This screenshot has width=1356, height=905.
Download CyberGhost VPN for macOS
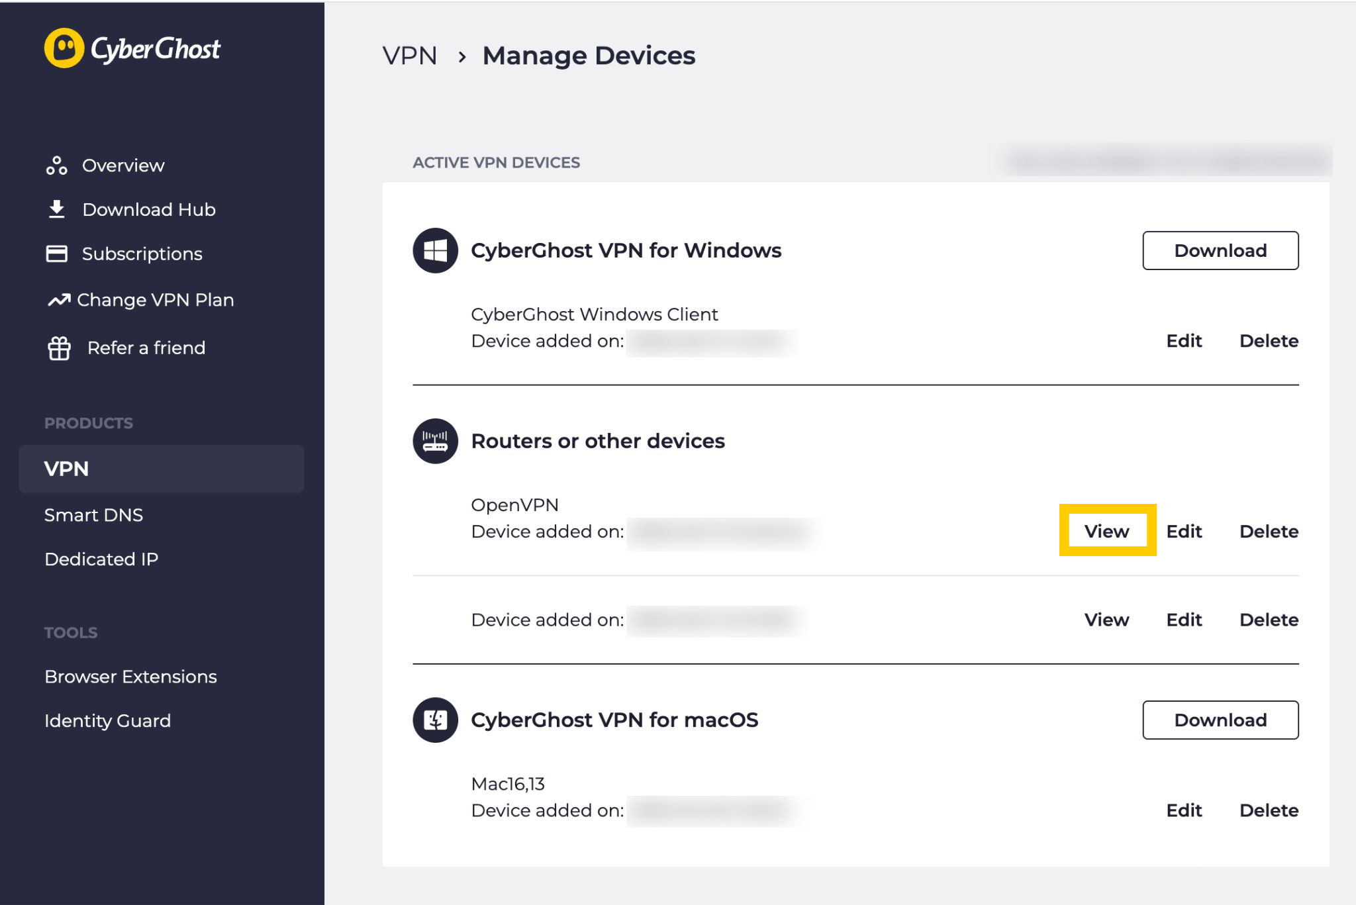coord(1220,720)
